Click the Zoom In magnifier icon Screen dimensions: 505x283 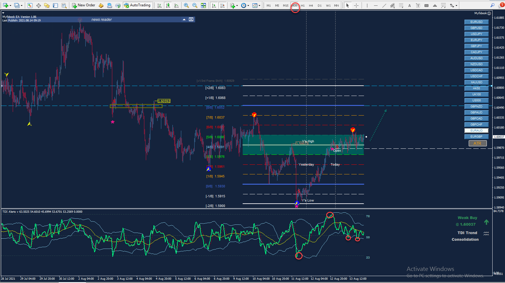pos(186,5)
